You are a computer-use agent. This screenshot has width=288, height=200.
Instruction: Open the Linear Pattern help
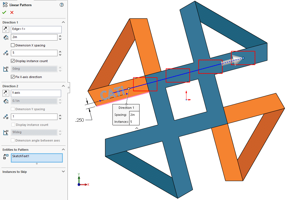pos(61,5)
